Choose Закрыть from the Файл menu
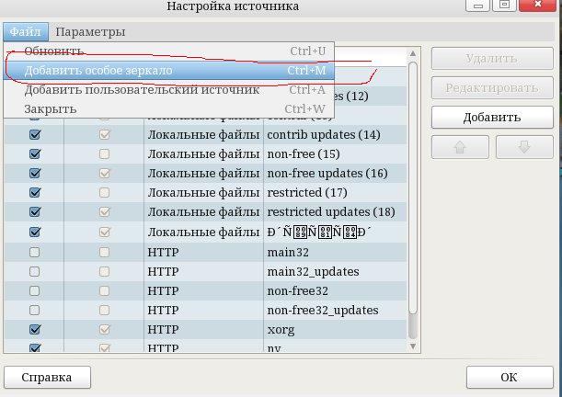This screenshot has height=397, width=562. pos(169,108)
